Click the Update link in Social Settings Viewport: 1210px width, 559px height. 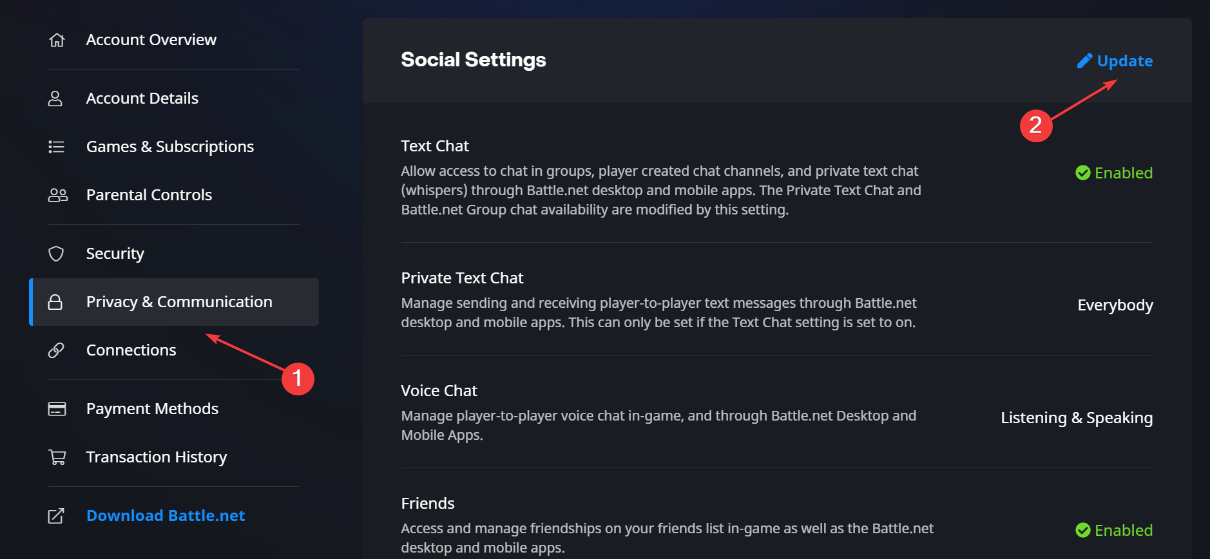(1124, 61)
